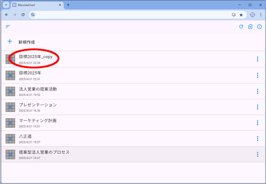Click the reload list icon in app header
The width and height of the screenshot is (266, 184).
(x=241, y=27)
